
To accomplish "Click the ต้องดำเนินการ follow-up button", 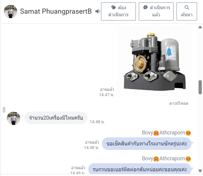I will (118, 11).
